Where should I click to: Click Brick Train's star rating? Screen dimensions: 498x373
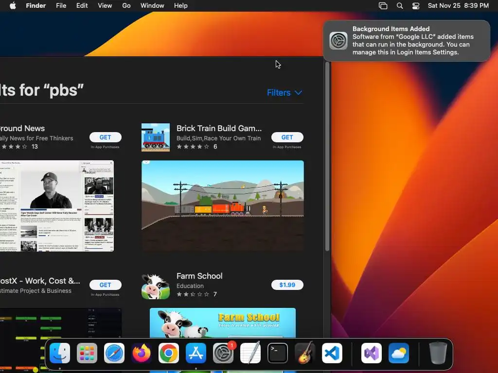(193, 147)
